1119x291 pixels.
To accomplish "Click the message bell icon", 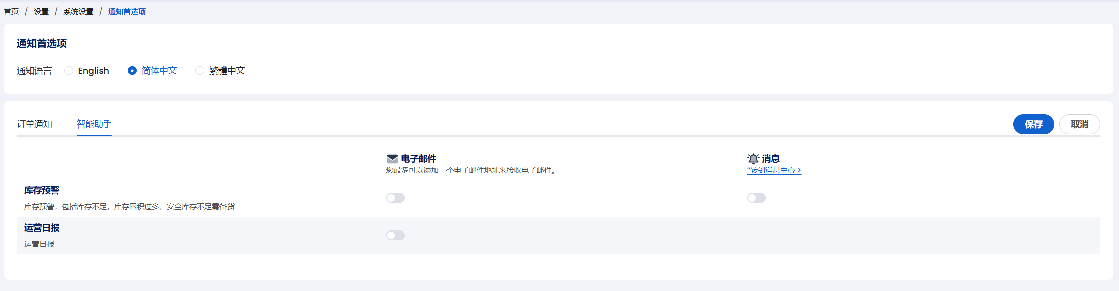I will pyautogui.click(x=753, y=159).
